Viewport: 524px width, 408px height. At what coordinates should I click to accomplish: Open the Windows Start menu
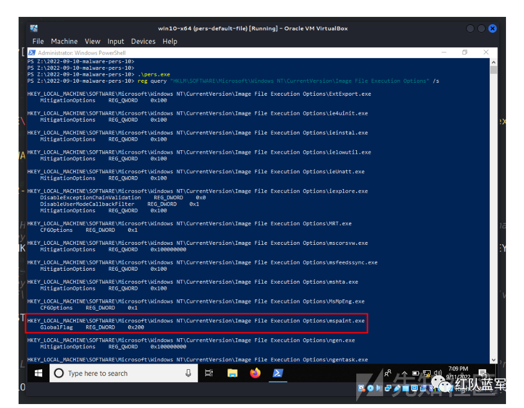(38, 373)
